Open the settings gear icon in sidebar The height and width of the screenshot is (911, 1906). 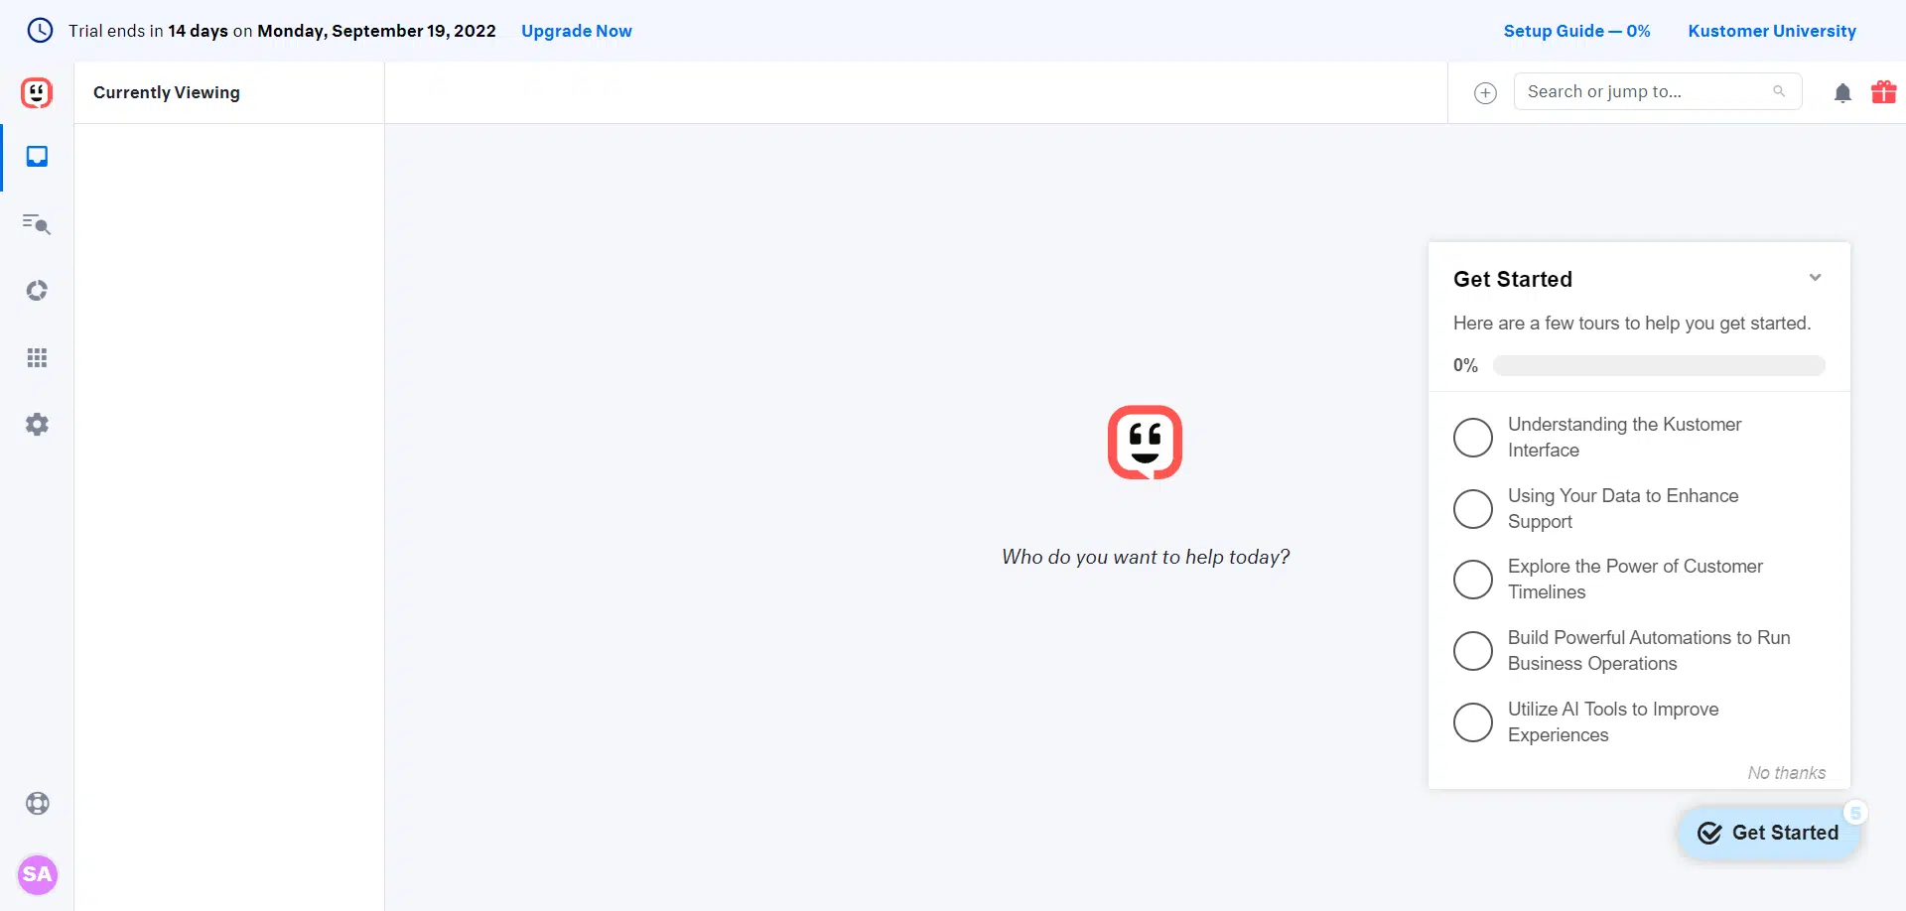pyautogui.click(x=37, y=425)
